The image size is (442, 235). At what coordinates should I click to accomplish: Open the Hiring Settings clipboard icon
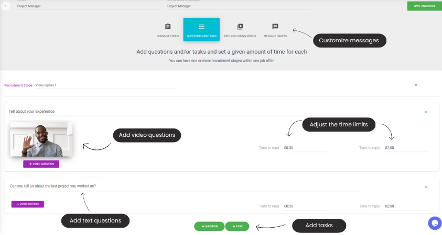click(168, 27)
